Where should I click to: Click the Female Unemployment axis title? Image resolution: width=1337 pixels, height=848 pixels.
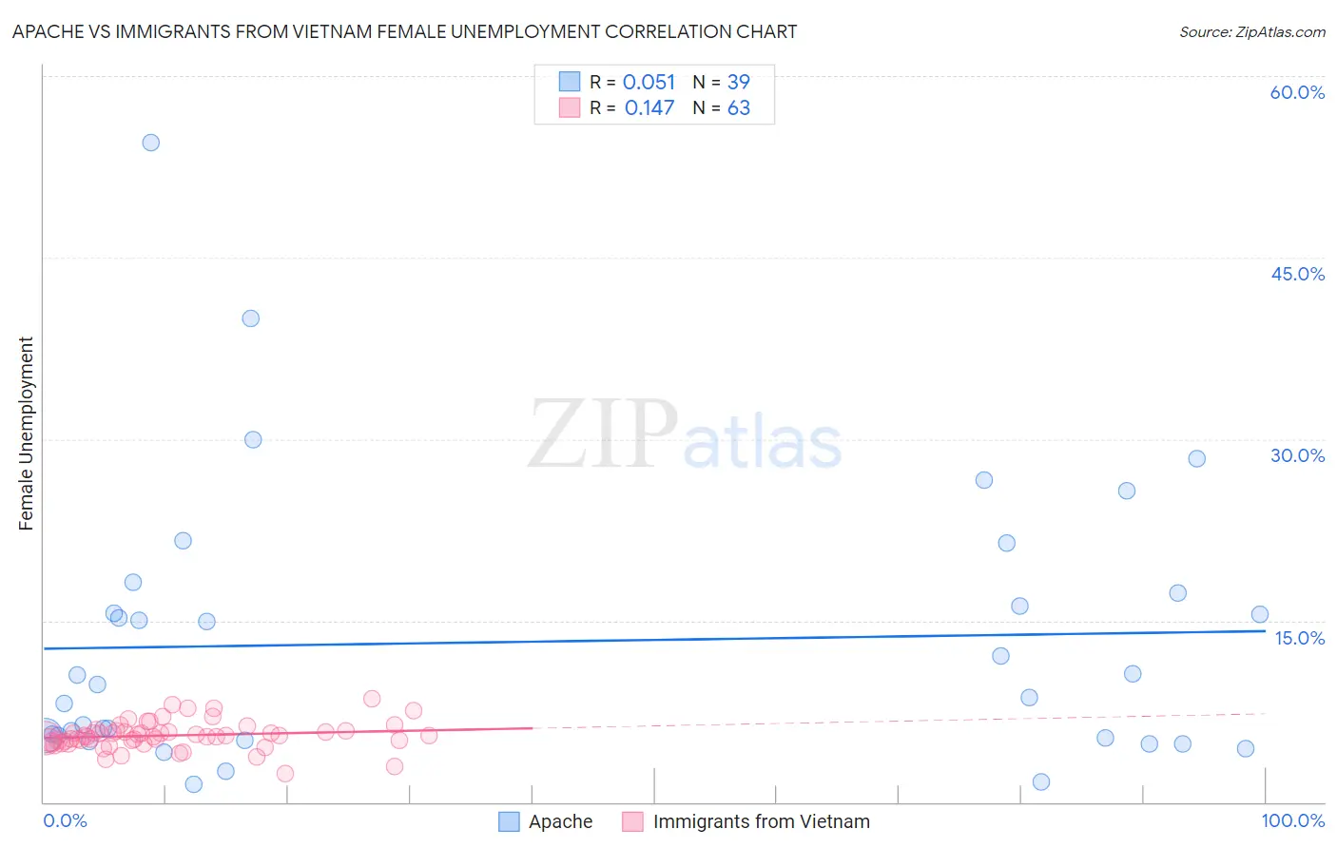pos(26,434)
